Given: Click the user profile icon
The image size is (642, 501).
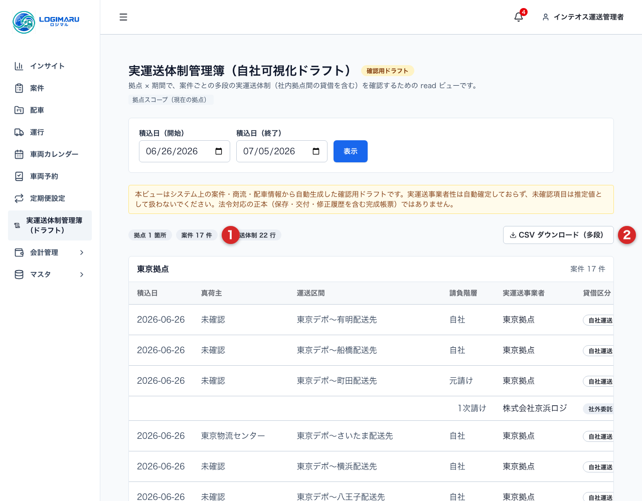Looking at the screenshot, I should [x=546, y=17].
